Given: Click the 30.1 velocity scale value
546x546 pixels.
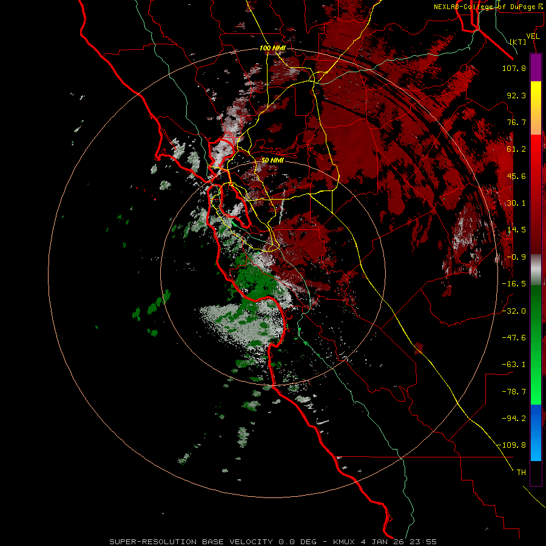Looking at the screenshot, I should click(516, 203).
